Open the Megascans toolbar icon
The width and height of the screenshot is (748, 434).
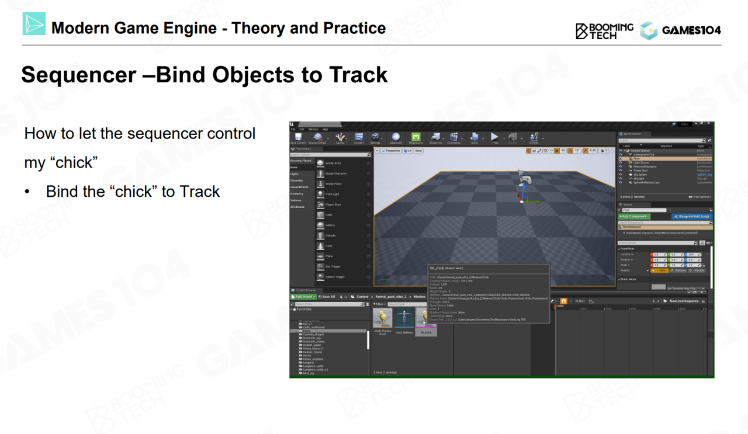[415, 138]
